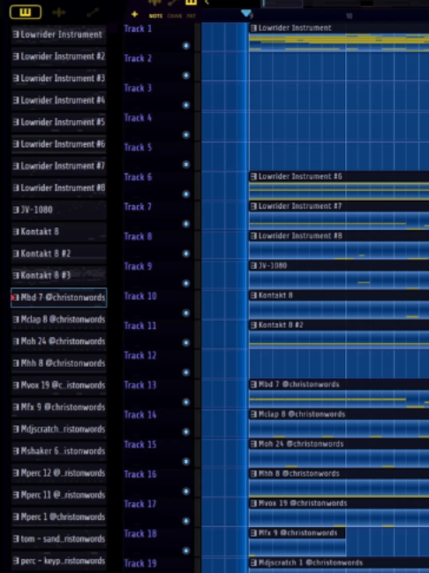
Task: Click bar 10 on the timeline ruler
Action: pos(349,16)
